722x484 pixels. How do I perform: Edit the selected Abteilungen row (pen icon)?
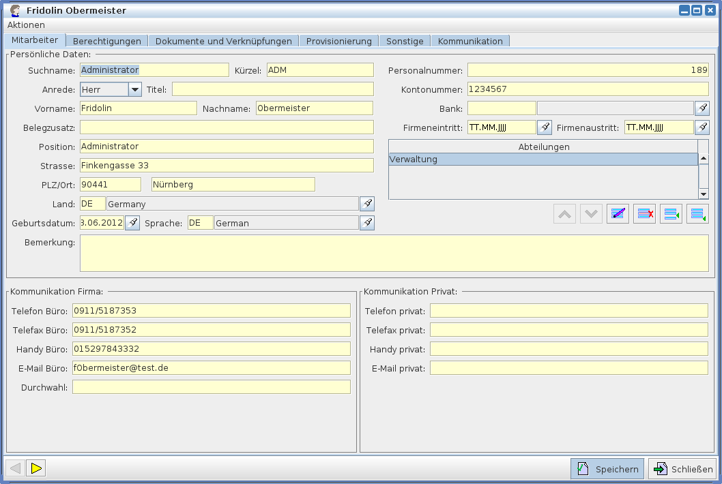click(x=618, y=214)
